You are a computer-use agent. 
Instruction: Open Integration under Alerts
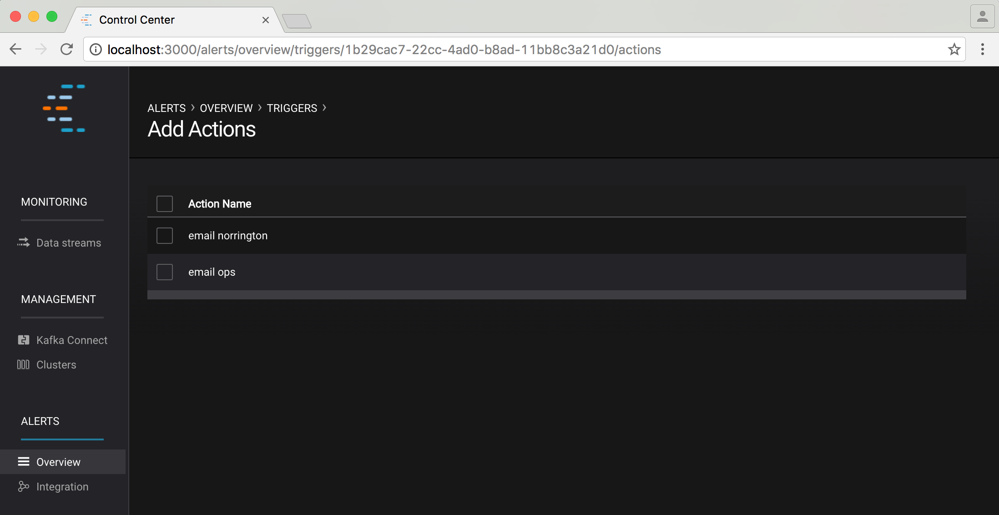pos(62,487)
